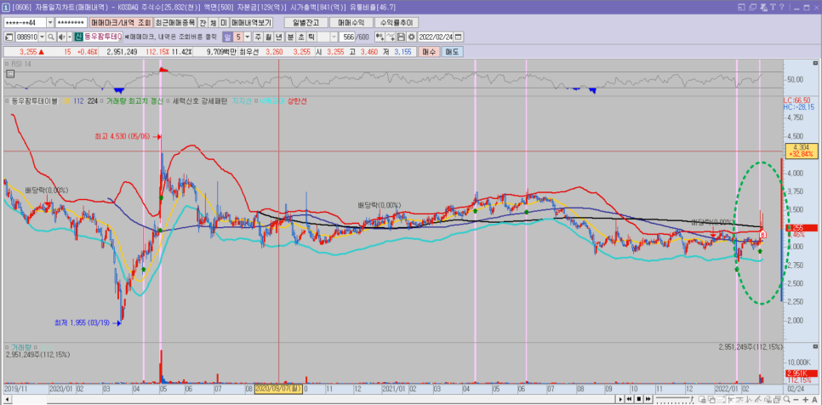Open 일별잔고 tab

(x=306, y=22)
